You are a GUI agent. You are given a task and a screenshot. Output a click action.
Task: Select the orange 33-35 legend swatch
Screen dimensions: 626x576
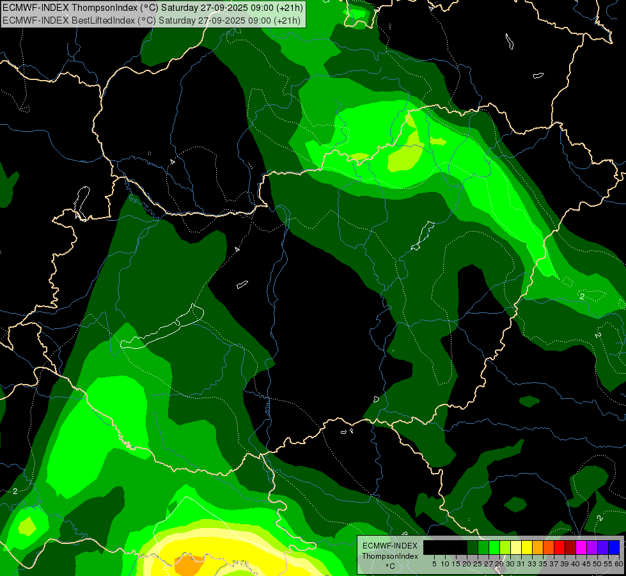(x=538, y=547)
